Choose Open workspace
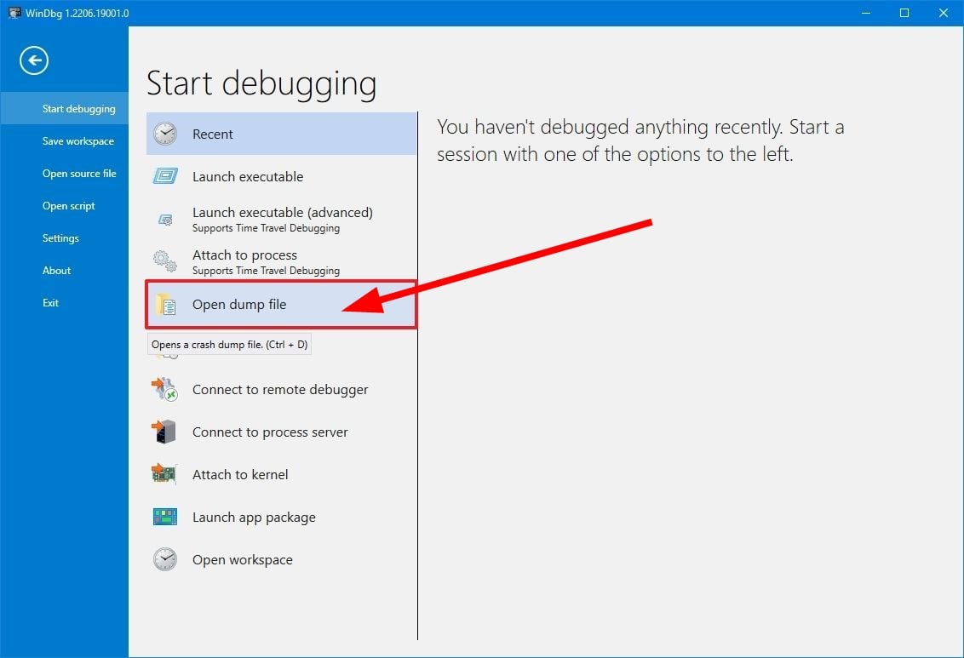 [282, 560]
